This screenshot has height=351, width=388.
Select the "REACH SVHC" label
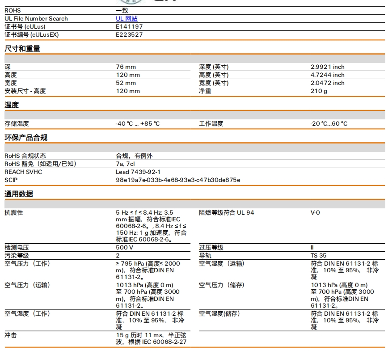coord(23,172)
